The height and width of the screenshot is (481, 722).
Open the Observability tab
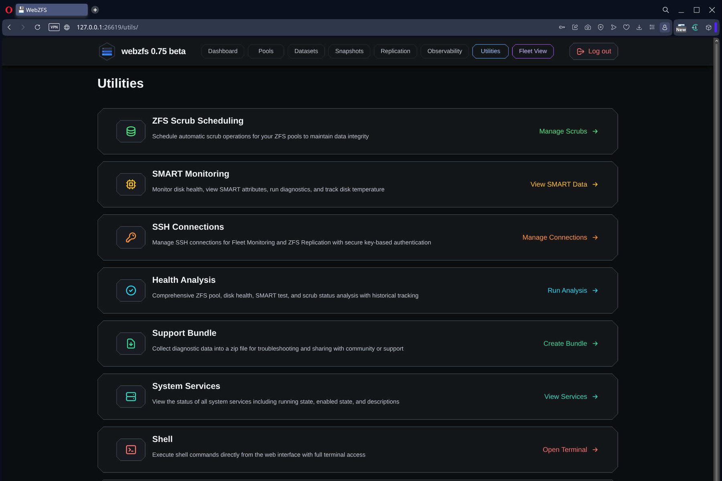point(444,51)
